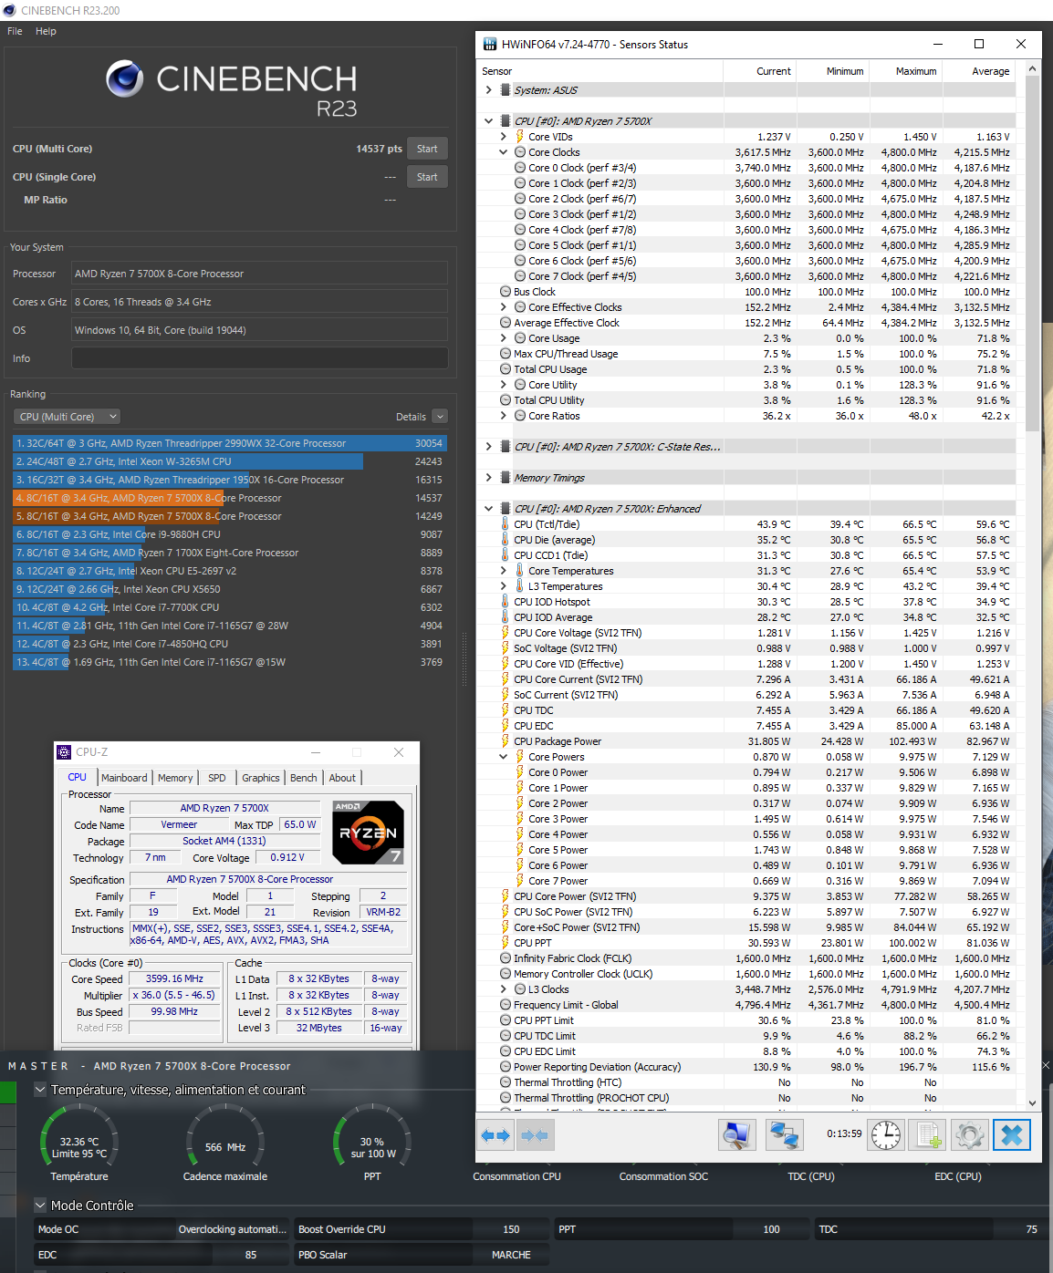The width and height of the screenshot is (1053, 1273).
Task: Click the Cinebench R23 logo sphere
Action: click(x=124, y=79)
